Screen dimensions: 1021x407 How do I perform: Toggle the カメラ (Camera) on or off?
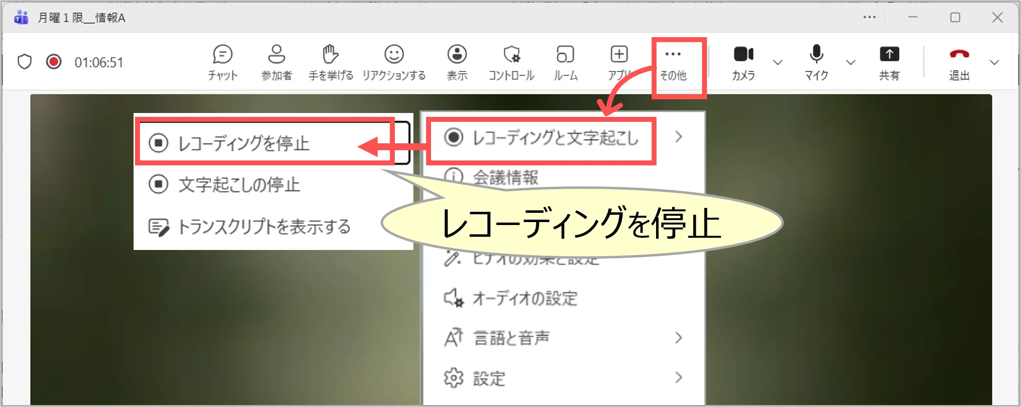[743, 62]
